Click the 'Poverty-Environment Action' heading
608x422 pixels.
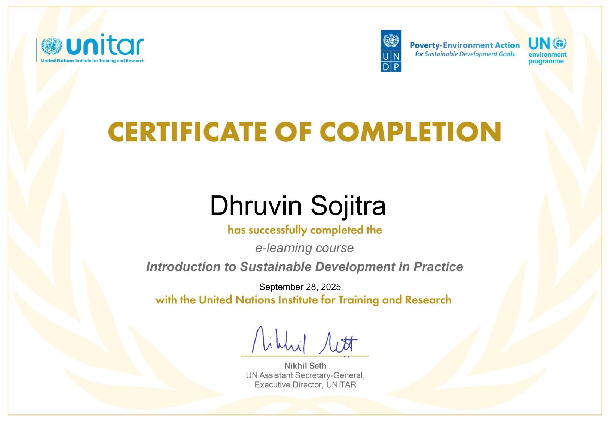(x=465, y=45)
